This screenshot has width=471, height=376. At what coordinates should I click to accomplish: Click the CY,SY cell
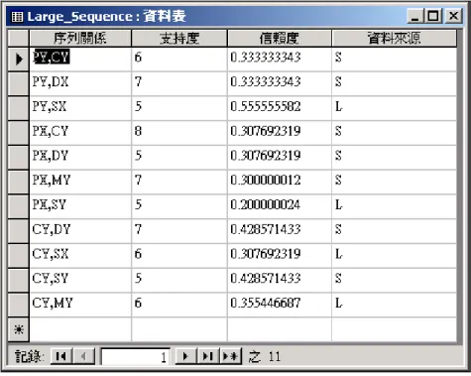pos(80,280)
